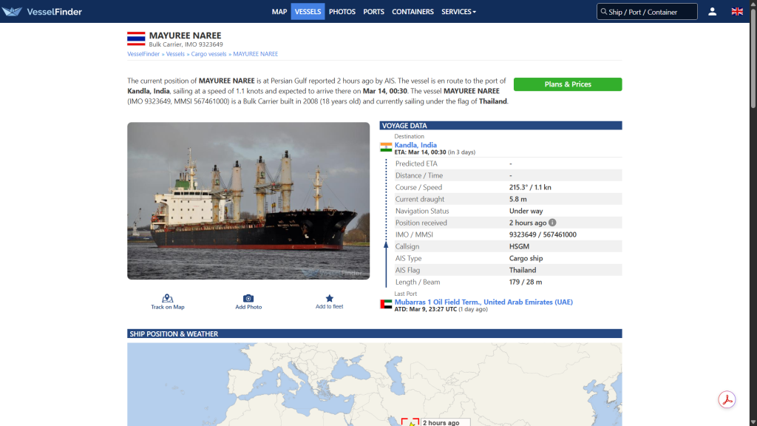This screenshot has height=426, width=757.
Task: Export page with the PDF icon
Action: 727,399
